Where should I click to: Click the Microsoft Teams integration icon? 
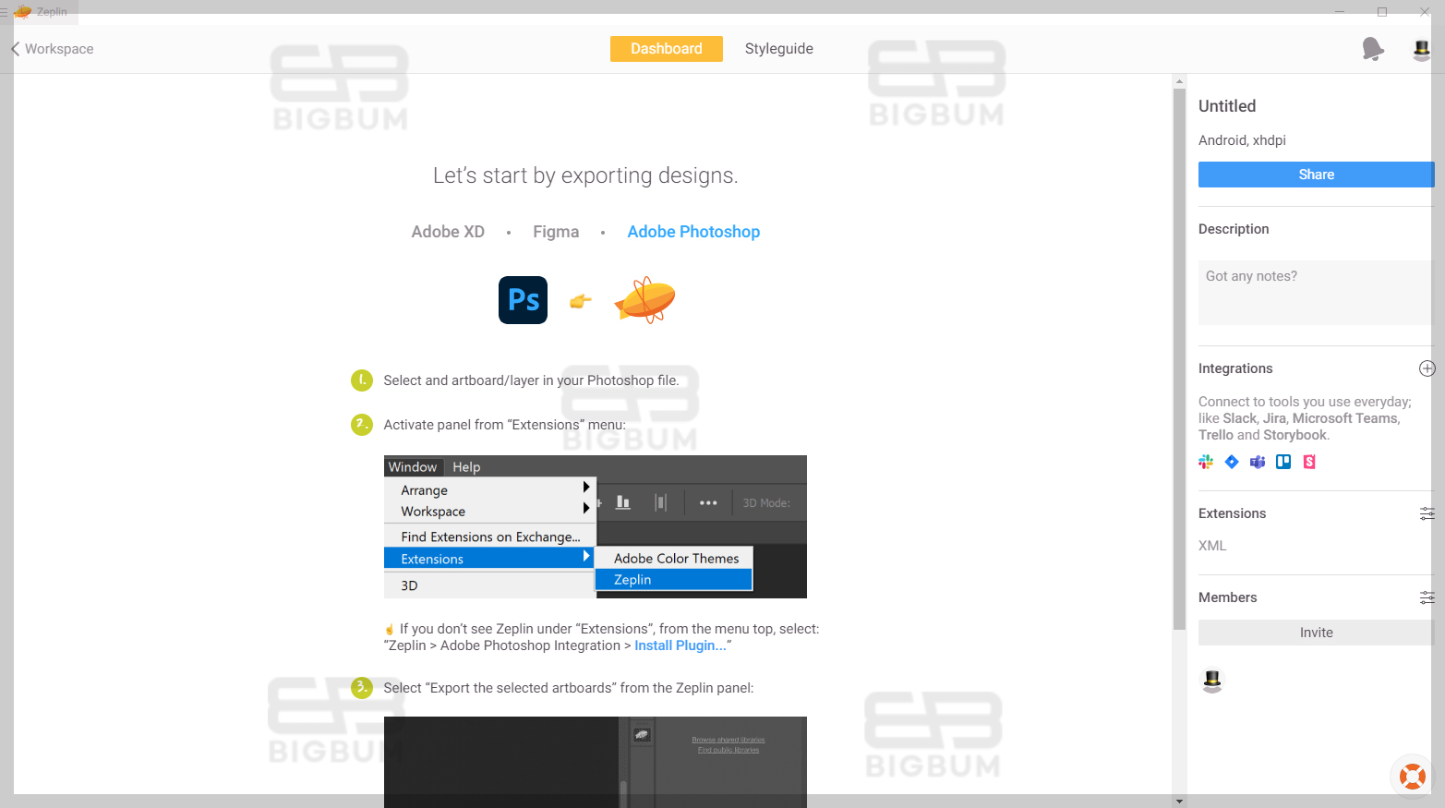(x=1258, y=462)
